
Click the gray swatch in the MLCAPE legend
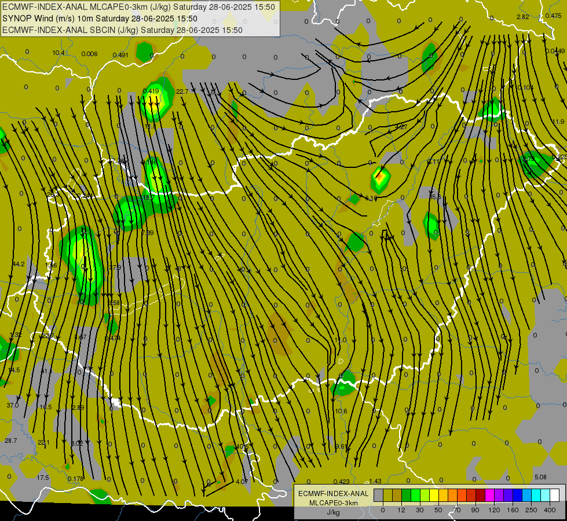(x=378, y=495)
